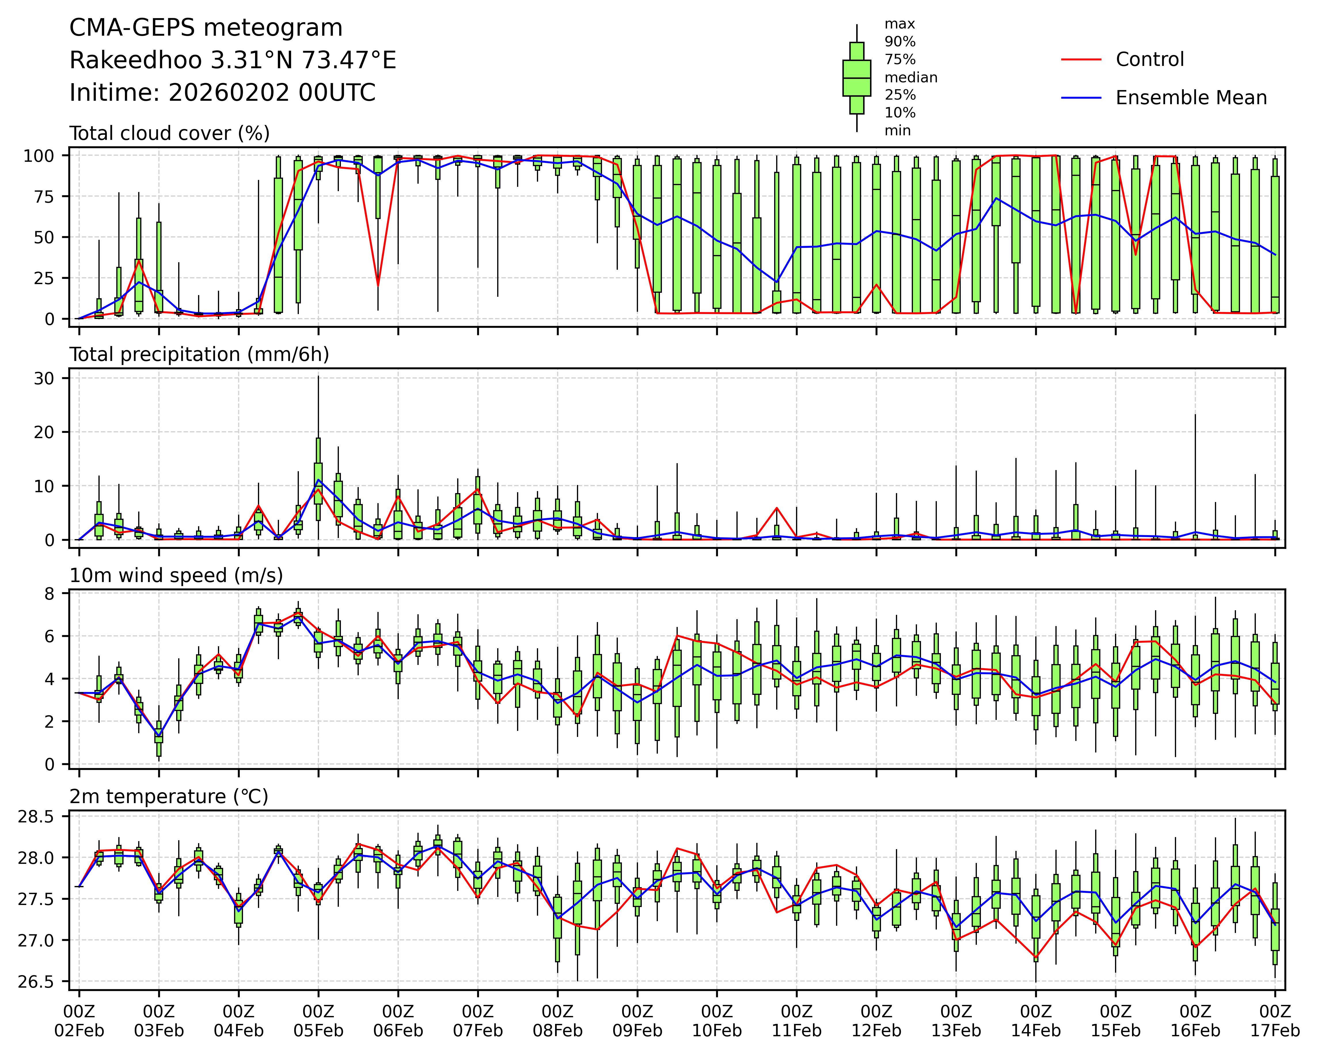Click the CMA-GEPS meteogram title text
The width and height of the screenshot is (1318, 1057).
206,28
